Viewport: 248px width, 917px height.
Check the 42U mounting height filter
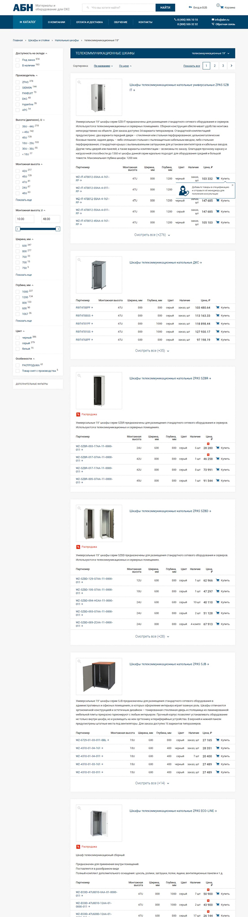point(18,171)
